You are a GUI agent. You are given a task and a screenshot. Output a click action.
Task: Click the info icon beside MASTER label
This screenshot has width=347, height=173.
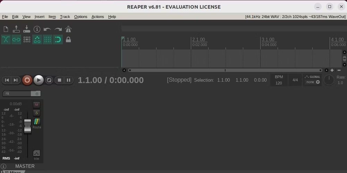point(3,166)
